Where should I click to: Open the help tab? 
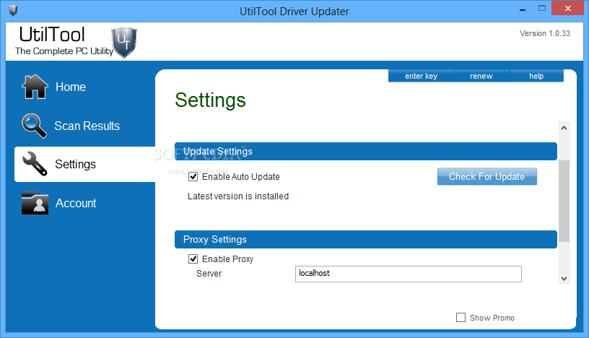(536, 76)
